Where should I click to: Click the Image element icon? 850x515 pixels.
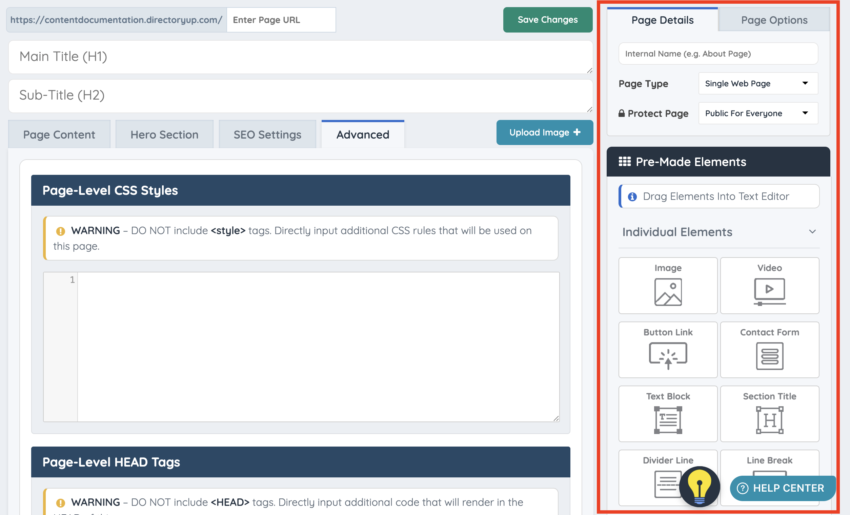[x=668, y=292]
